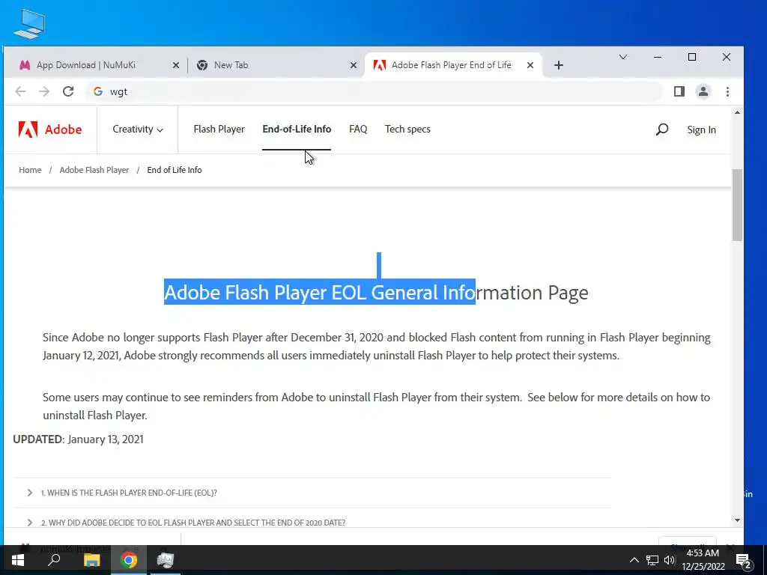Open the Flash Player nav item

pos(219,129)
